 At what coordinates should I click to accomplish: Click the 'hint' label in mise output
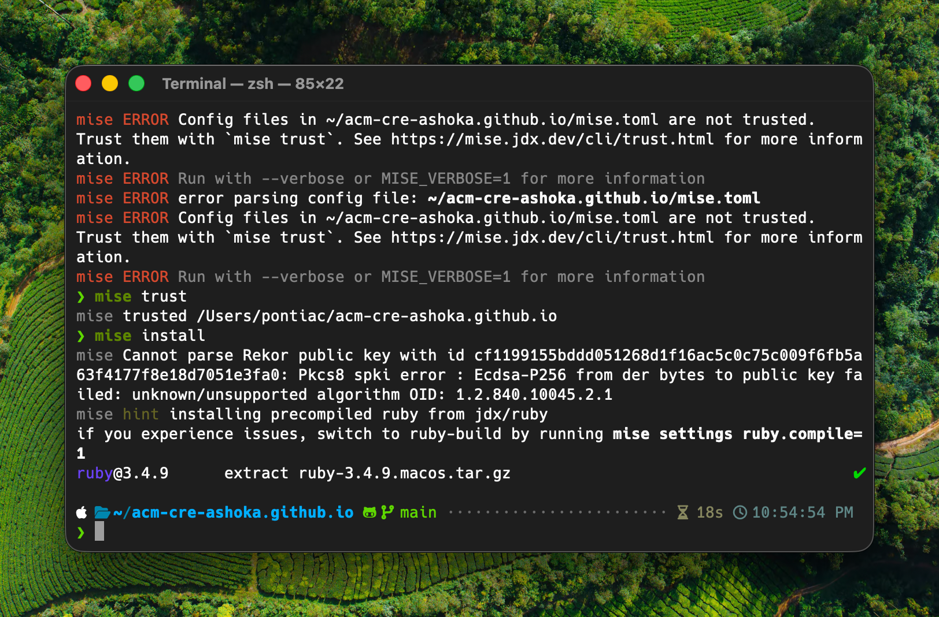pyautogui.click(x=141, y=414)
